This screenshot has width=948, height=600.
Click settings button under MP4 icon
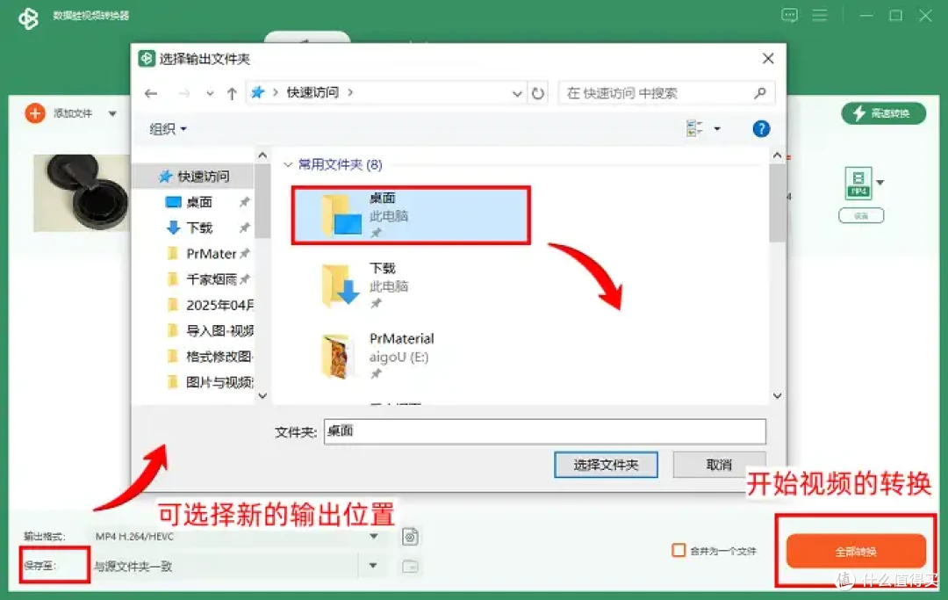(x=862, y=215)
